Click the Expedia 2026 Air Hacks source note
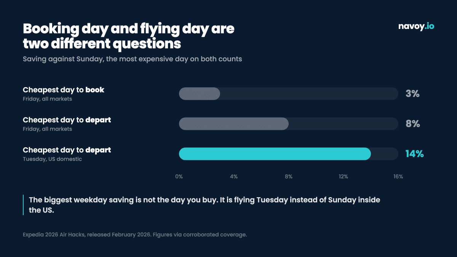457x257 pixels. point(135,235)
